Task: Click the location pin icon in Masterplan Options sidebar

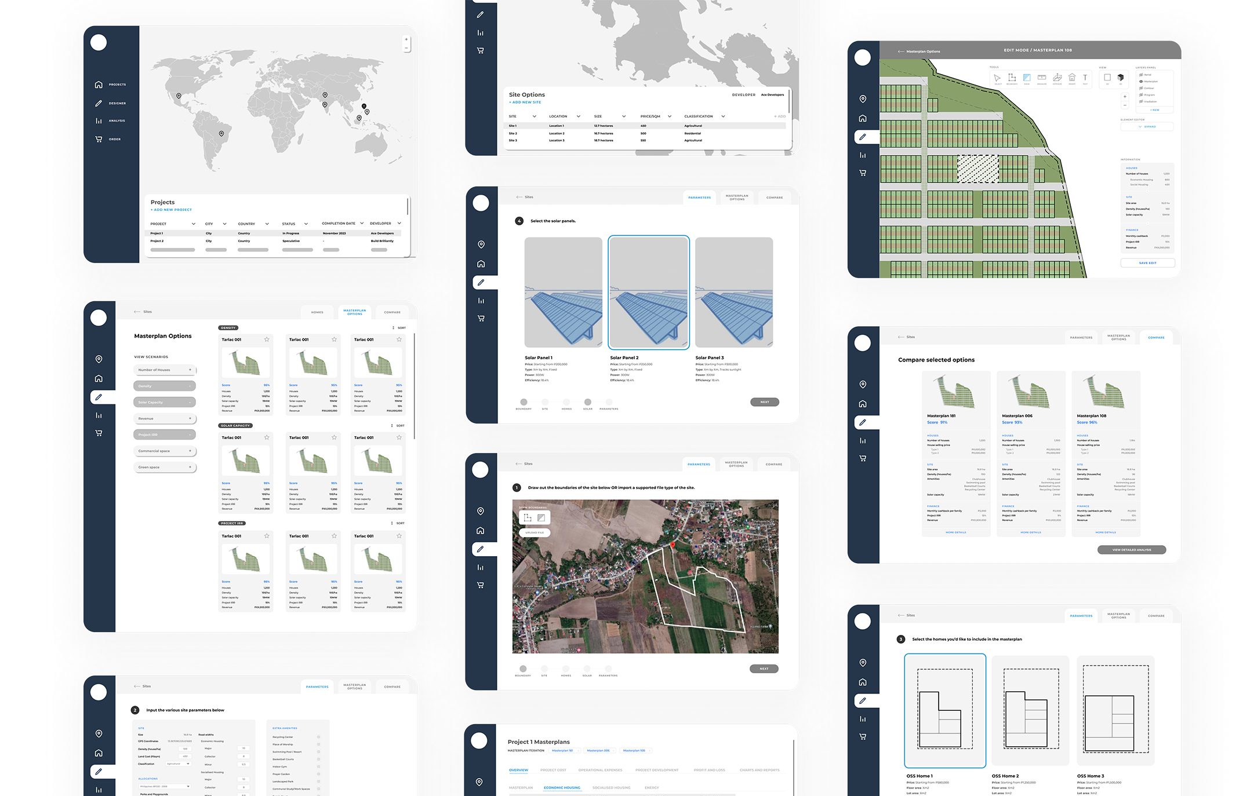Action: pos(99,359)
